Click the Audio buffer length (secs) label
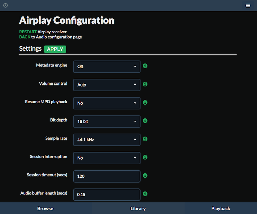The image size is (257, 214). (x=44, y=193)
